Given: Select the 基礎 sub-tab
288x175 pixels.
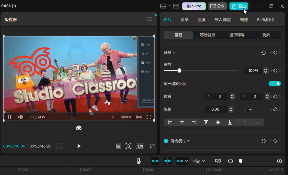Looking at the screenshot, I should coord(178,35).
